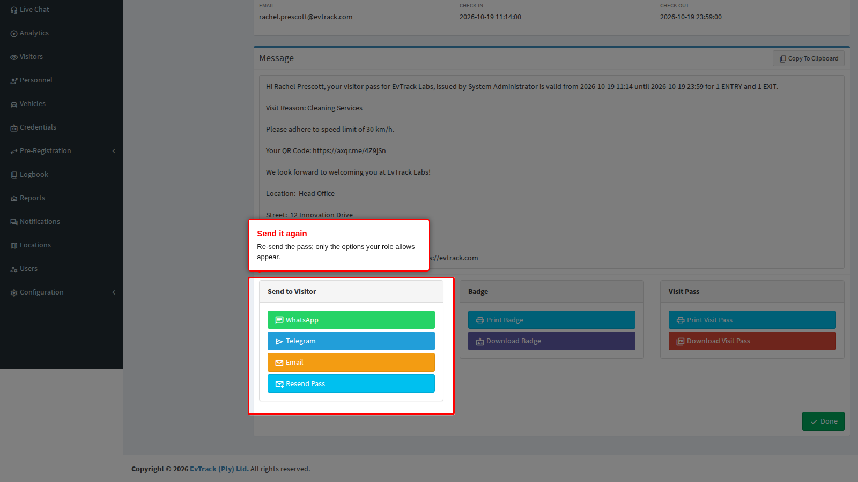Click the Visitors eye icon
The image size is (858, 482).
(14, 57)
